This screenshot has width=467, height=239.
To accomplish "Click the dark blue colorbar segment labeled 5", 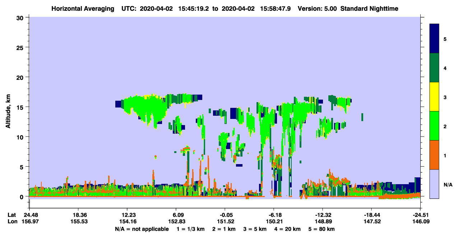I will 434,39.
